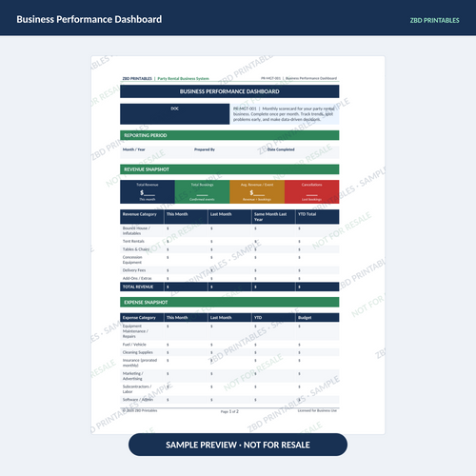Select the Equipment Maintenance / Repairs row label
This screenshot has height=476, width=476.
pyautogui.click(x=135, y=331)
